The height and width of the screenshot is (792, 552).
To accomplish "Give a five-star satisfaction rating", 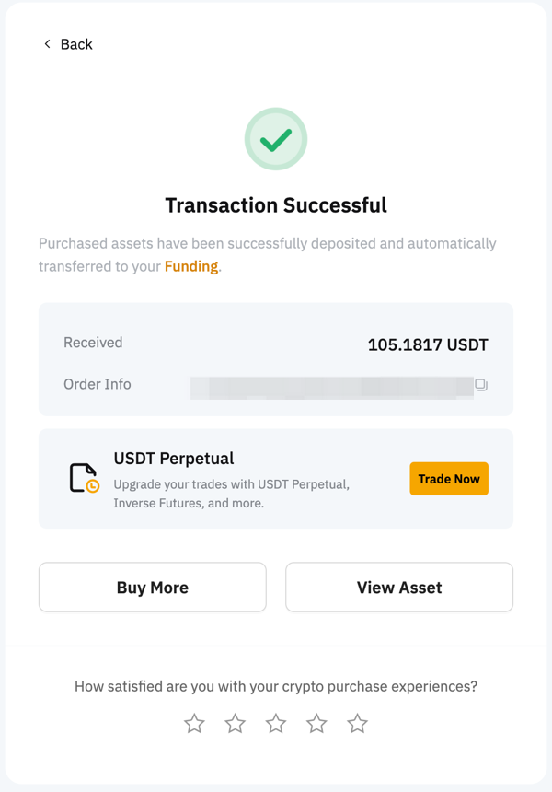I will point(358,724).
